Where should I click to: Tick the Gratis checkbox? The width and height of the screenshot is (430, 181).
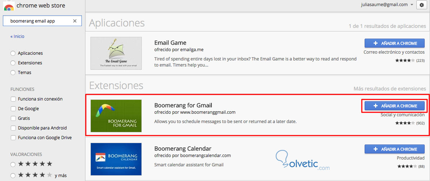point(13,118)
